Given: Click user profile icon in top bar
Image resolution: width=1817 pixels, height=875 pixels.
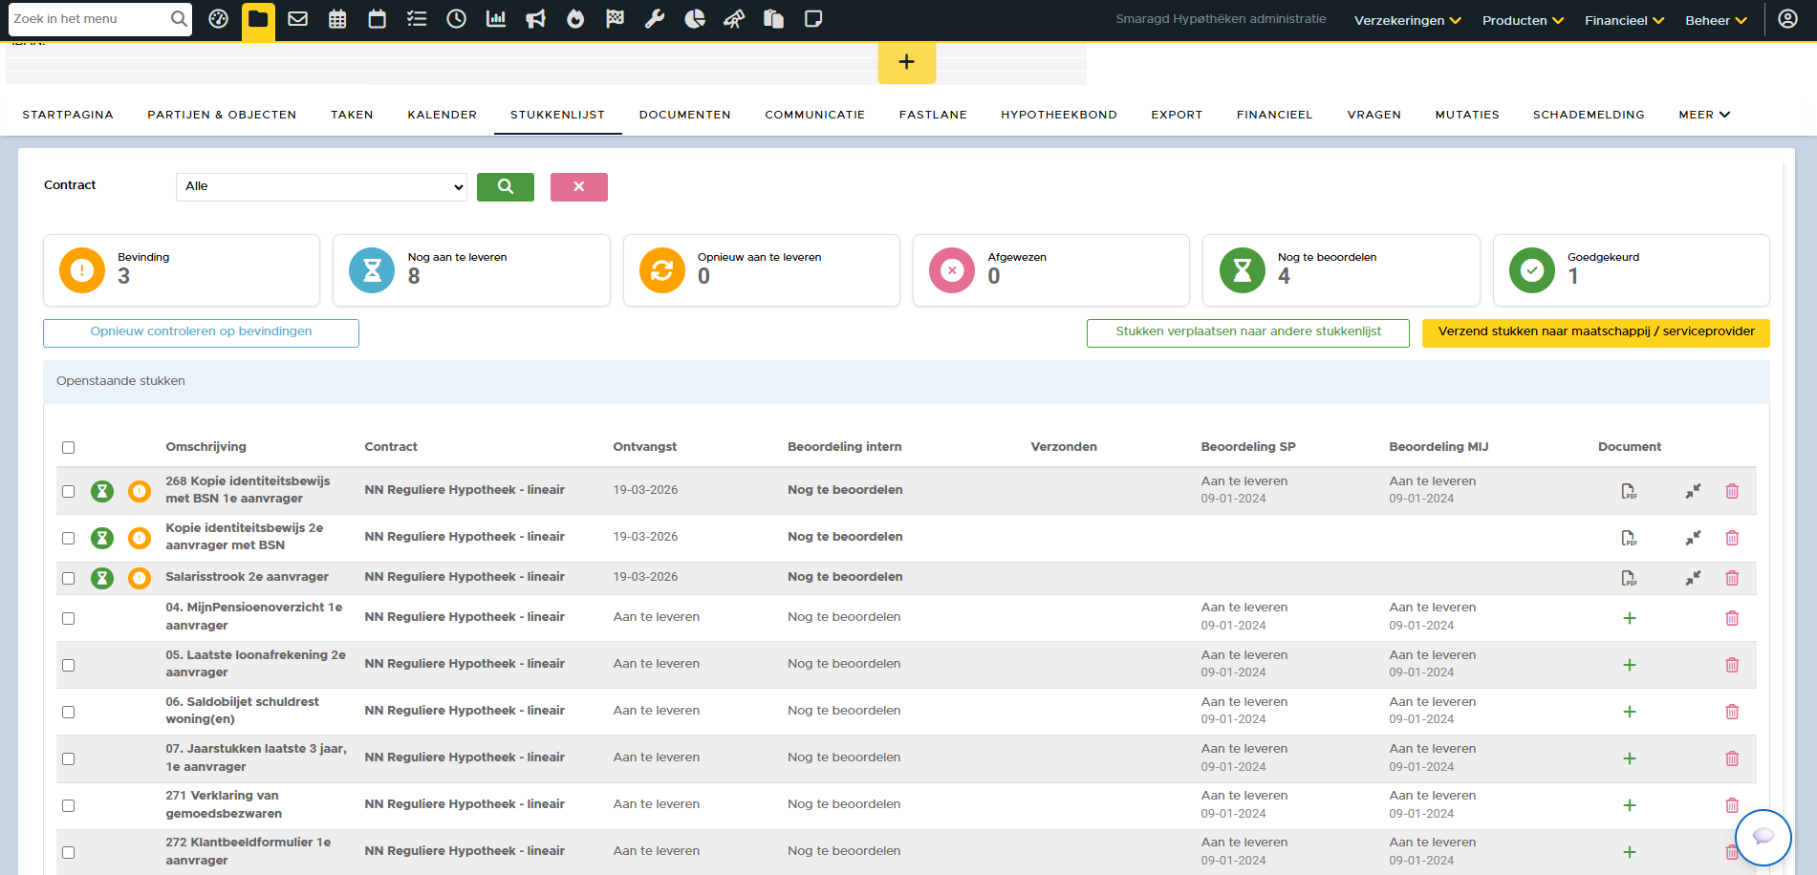Looking at the screenshot, I should (1787, 19).
